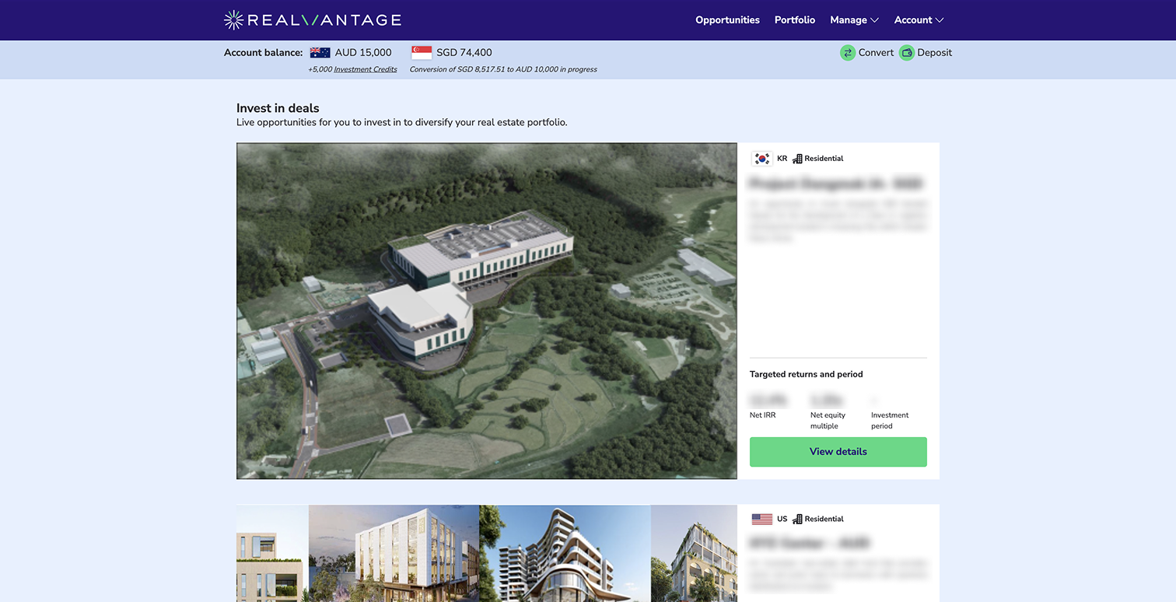The image size is (1176, 602).
Task: Expand the Manage dropdown menu
Action: tap(854, 20)
